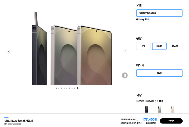The height and width of the screenshot is (127, 189).
Task: Select the 1TB storage option
Action: pyautogui.click(x=143, y=46)
